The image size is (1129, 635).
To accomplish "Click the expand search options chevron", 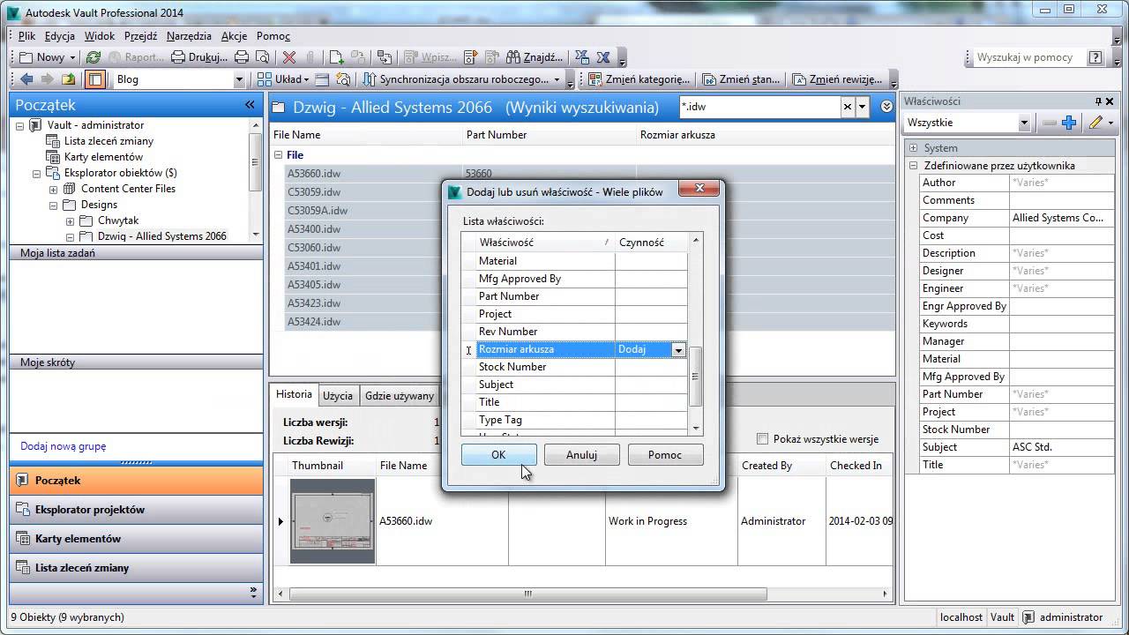I will point(886,107).
